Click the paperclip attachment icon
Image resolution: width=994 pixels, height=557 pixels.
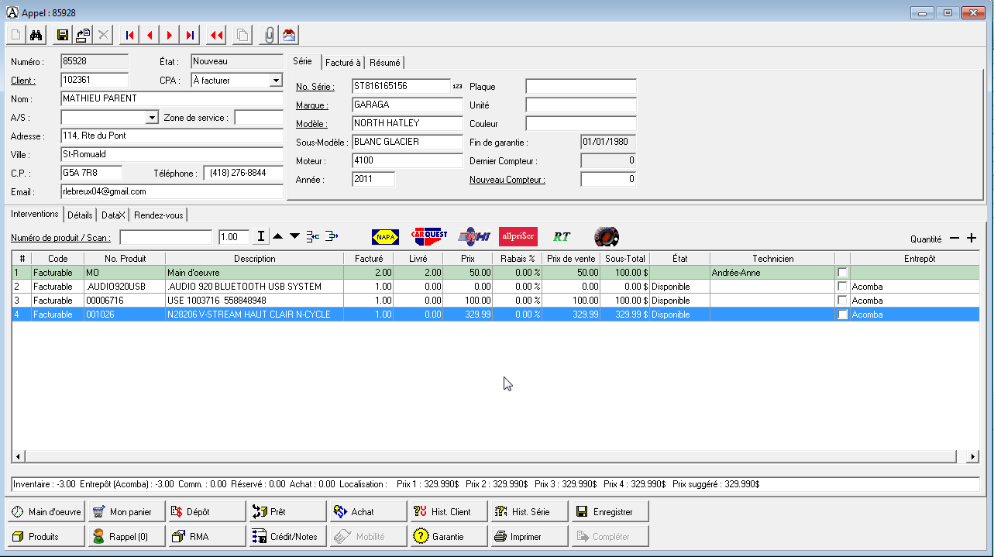pos(269,35)
